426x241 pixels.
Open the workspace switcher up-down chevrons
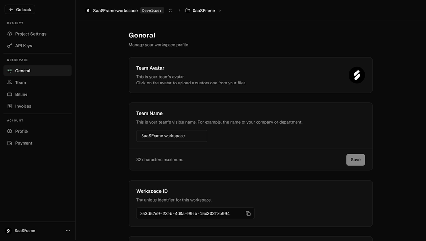coord(170,10)
